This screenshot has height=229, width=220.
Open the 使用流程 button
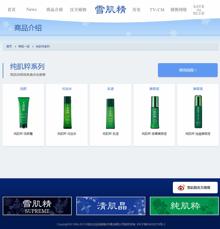pyautogui.click(x=188, y=70)
